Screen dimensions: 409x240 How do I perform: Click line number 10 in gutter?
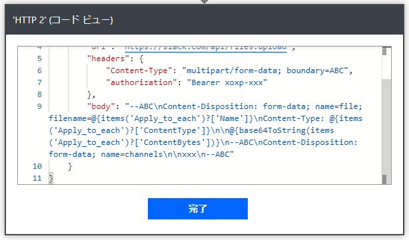(x=37, y=166)
